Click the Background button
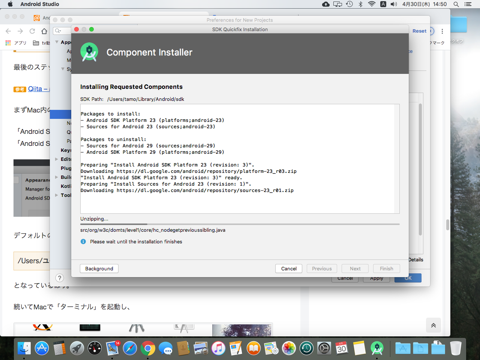Image resolution: width=480 pixels, height=360 pixels. [99, 268]
